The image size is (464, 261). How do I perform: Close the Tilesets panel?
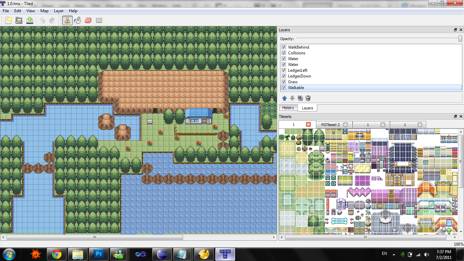click(x=460, y=116)
